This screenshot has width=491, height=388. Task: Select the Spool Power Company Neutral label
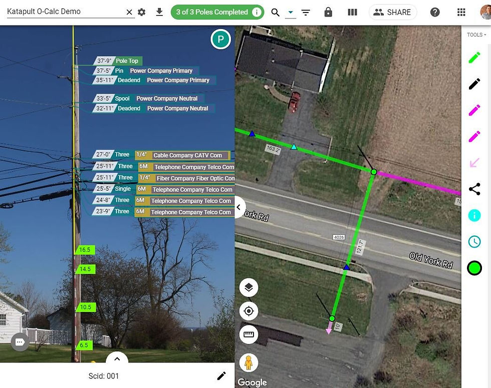point(149,98)
